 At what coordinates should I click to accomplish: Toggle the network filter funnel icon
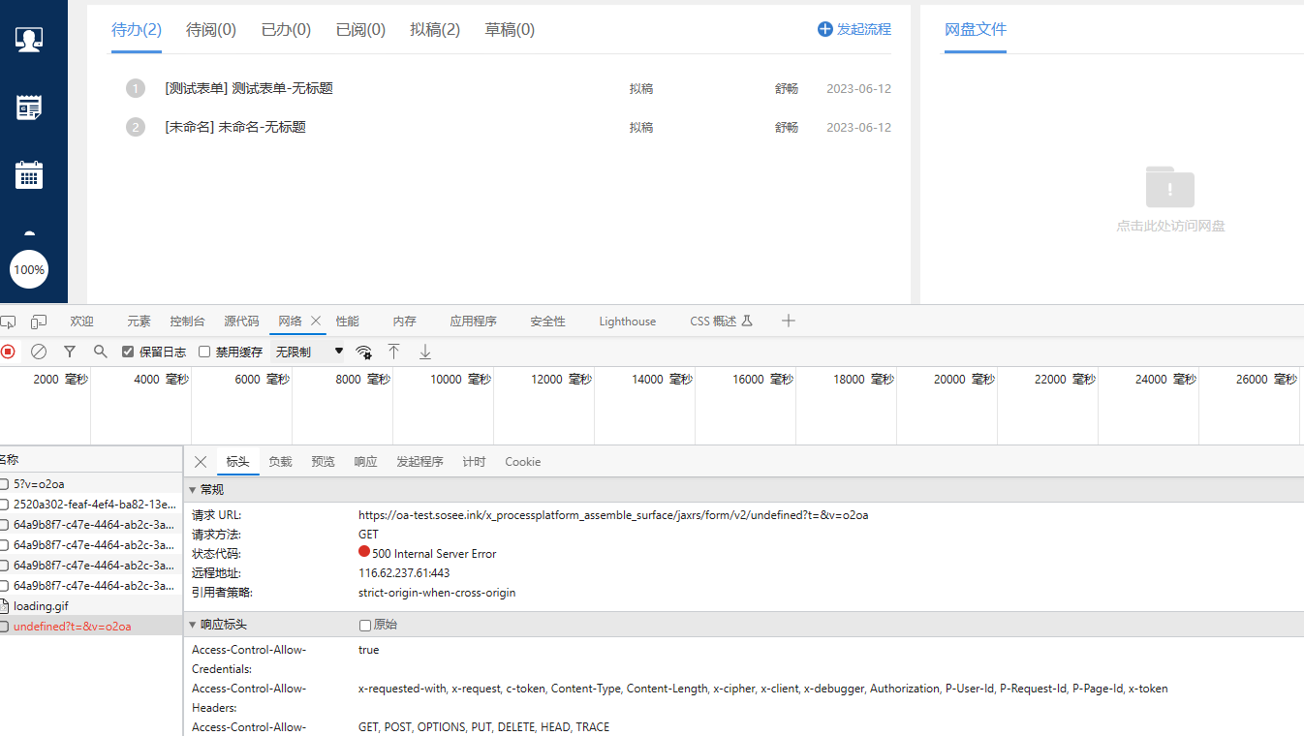(x=70, y=352)
